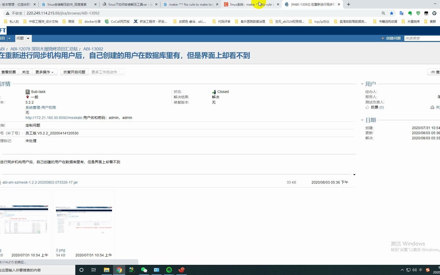Toggle watching via the 关注 button
Viewport: 440px width, 275px height.
pyautogui.click(x=25, y=72)
